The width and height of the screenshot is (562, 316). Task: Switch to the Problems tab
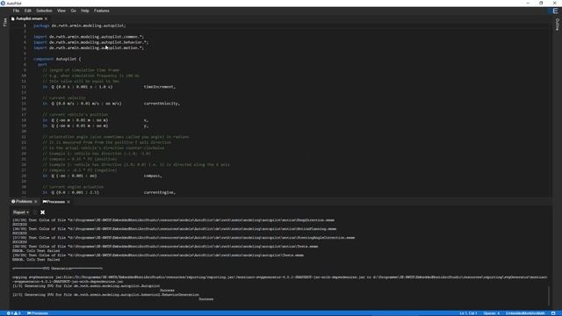(24, 202)
